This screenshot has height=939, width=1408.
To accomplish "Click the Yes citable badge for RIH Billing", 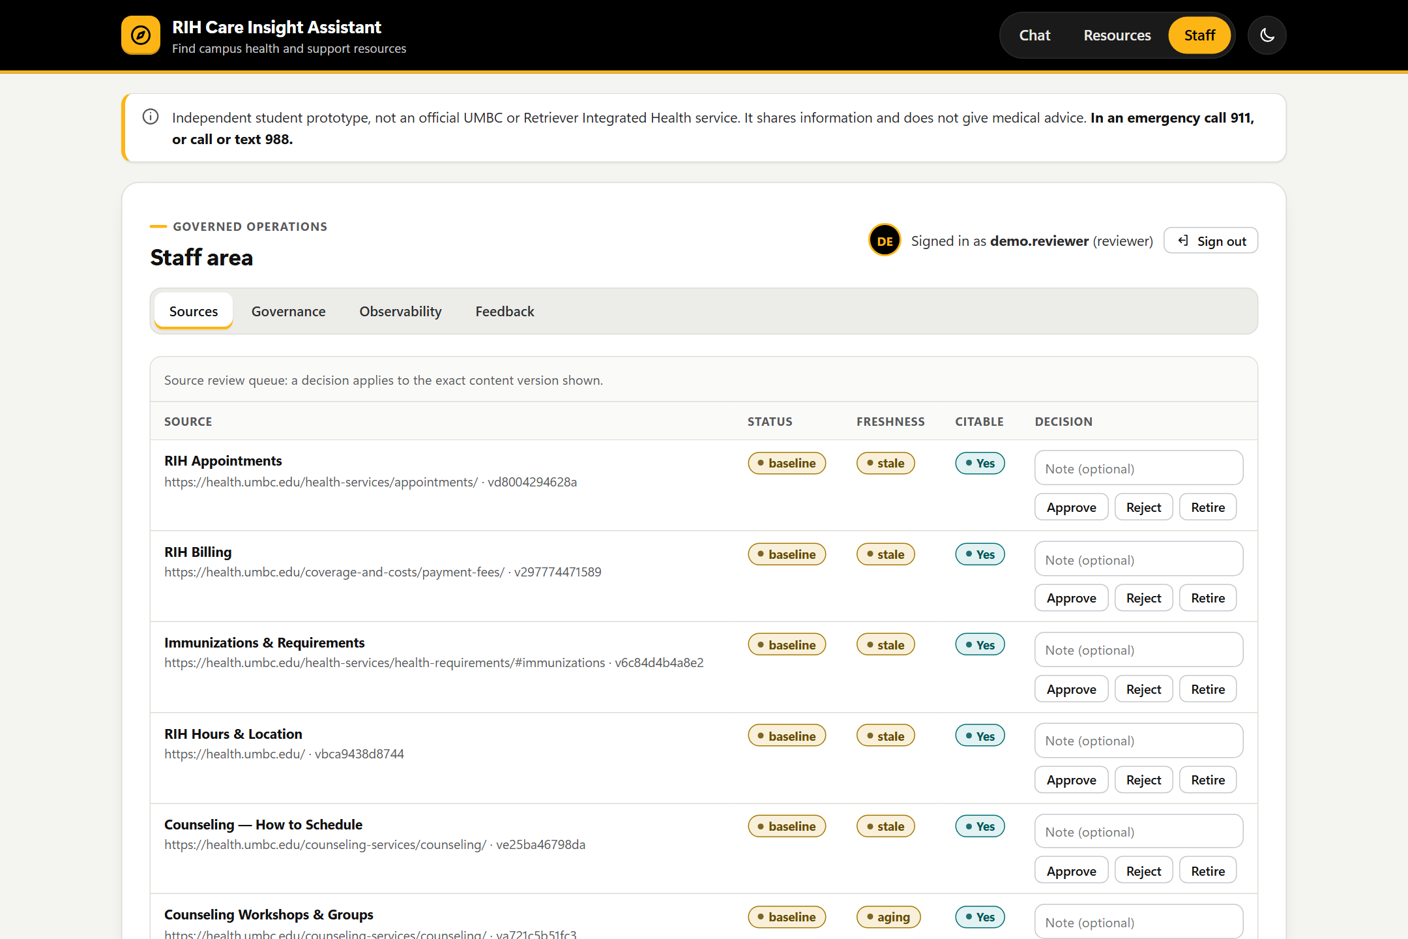I will click(980, 554).
